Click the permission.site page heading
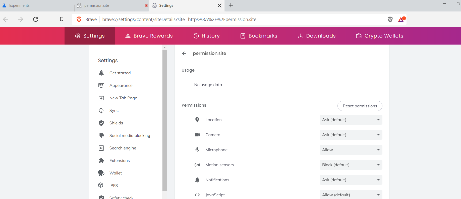Image resolution: width=461 pixels, height=199 pixels. 209,53
